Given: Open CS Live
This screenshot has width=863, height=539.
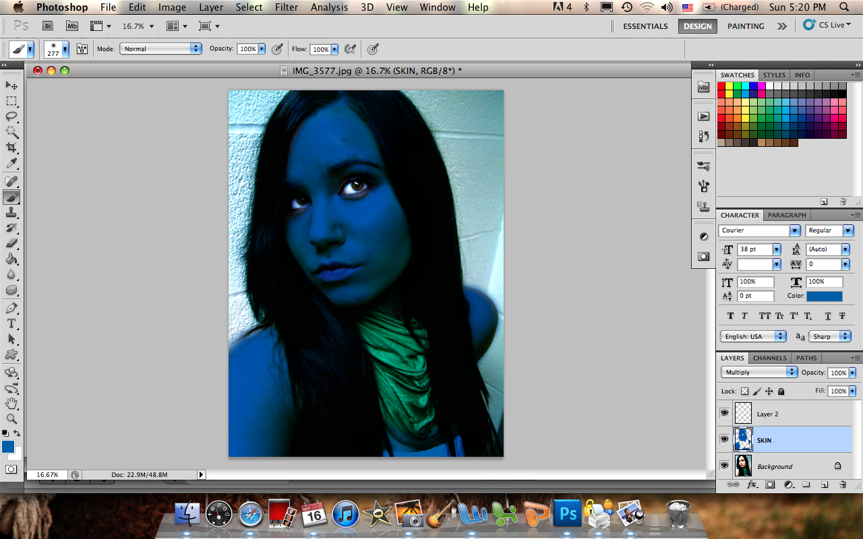Looking at the screenshot, I should tap(827, 25).
